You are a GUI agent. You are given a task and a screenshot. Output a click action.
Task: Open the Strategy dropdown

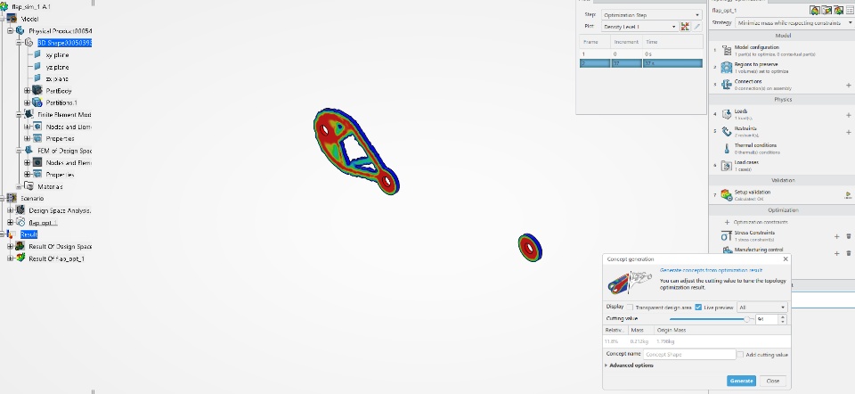[794, 23]
